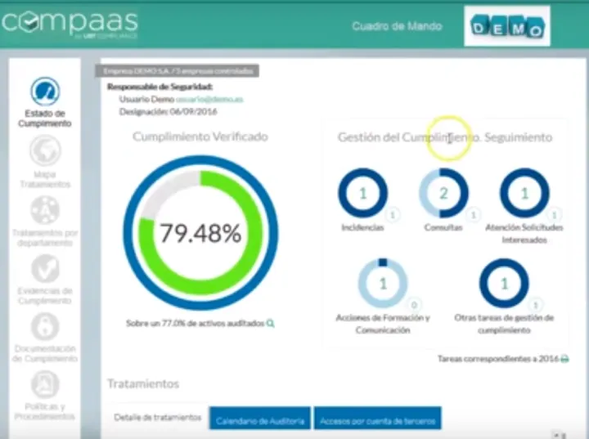Open Accesos por cuenta de terceros tab
589x439 pixels.
(x=377, y=421)
